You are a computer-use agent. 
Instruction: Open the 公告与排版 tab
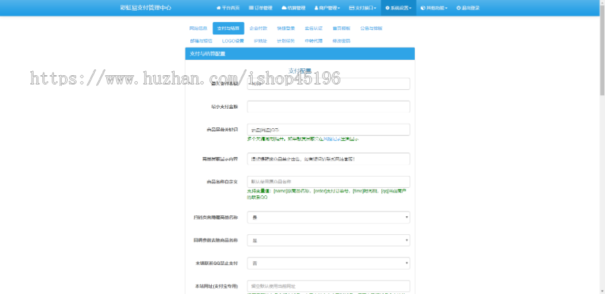tap(371, 28)
